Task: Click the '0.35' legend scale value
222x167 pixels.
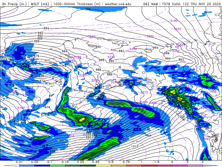Action: coord(96,162)
